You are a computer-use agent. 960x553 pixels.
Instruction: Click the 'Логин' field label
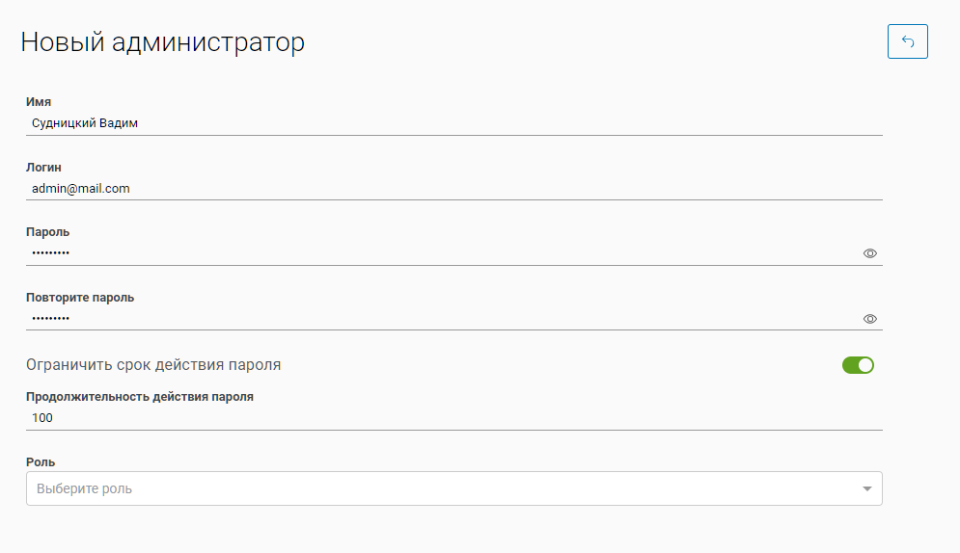43,168
